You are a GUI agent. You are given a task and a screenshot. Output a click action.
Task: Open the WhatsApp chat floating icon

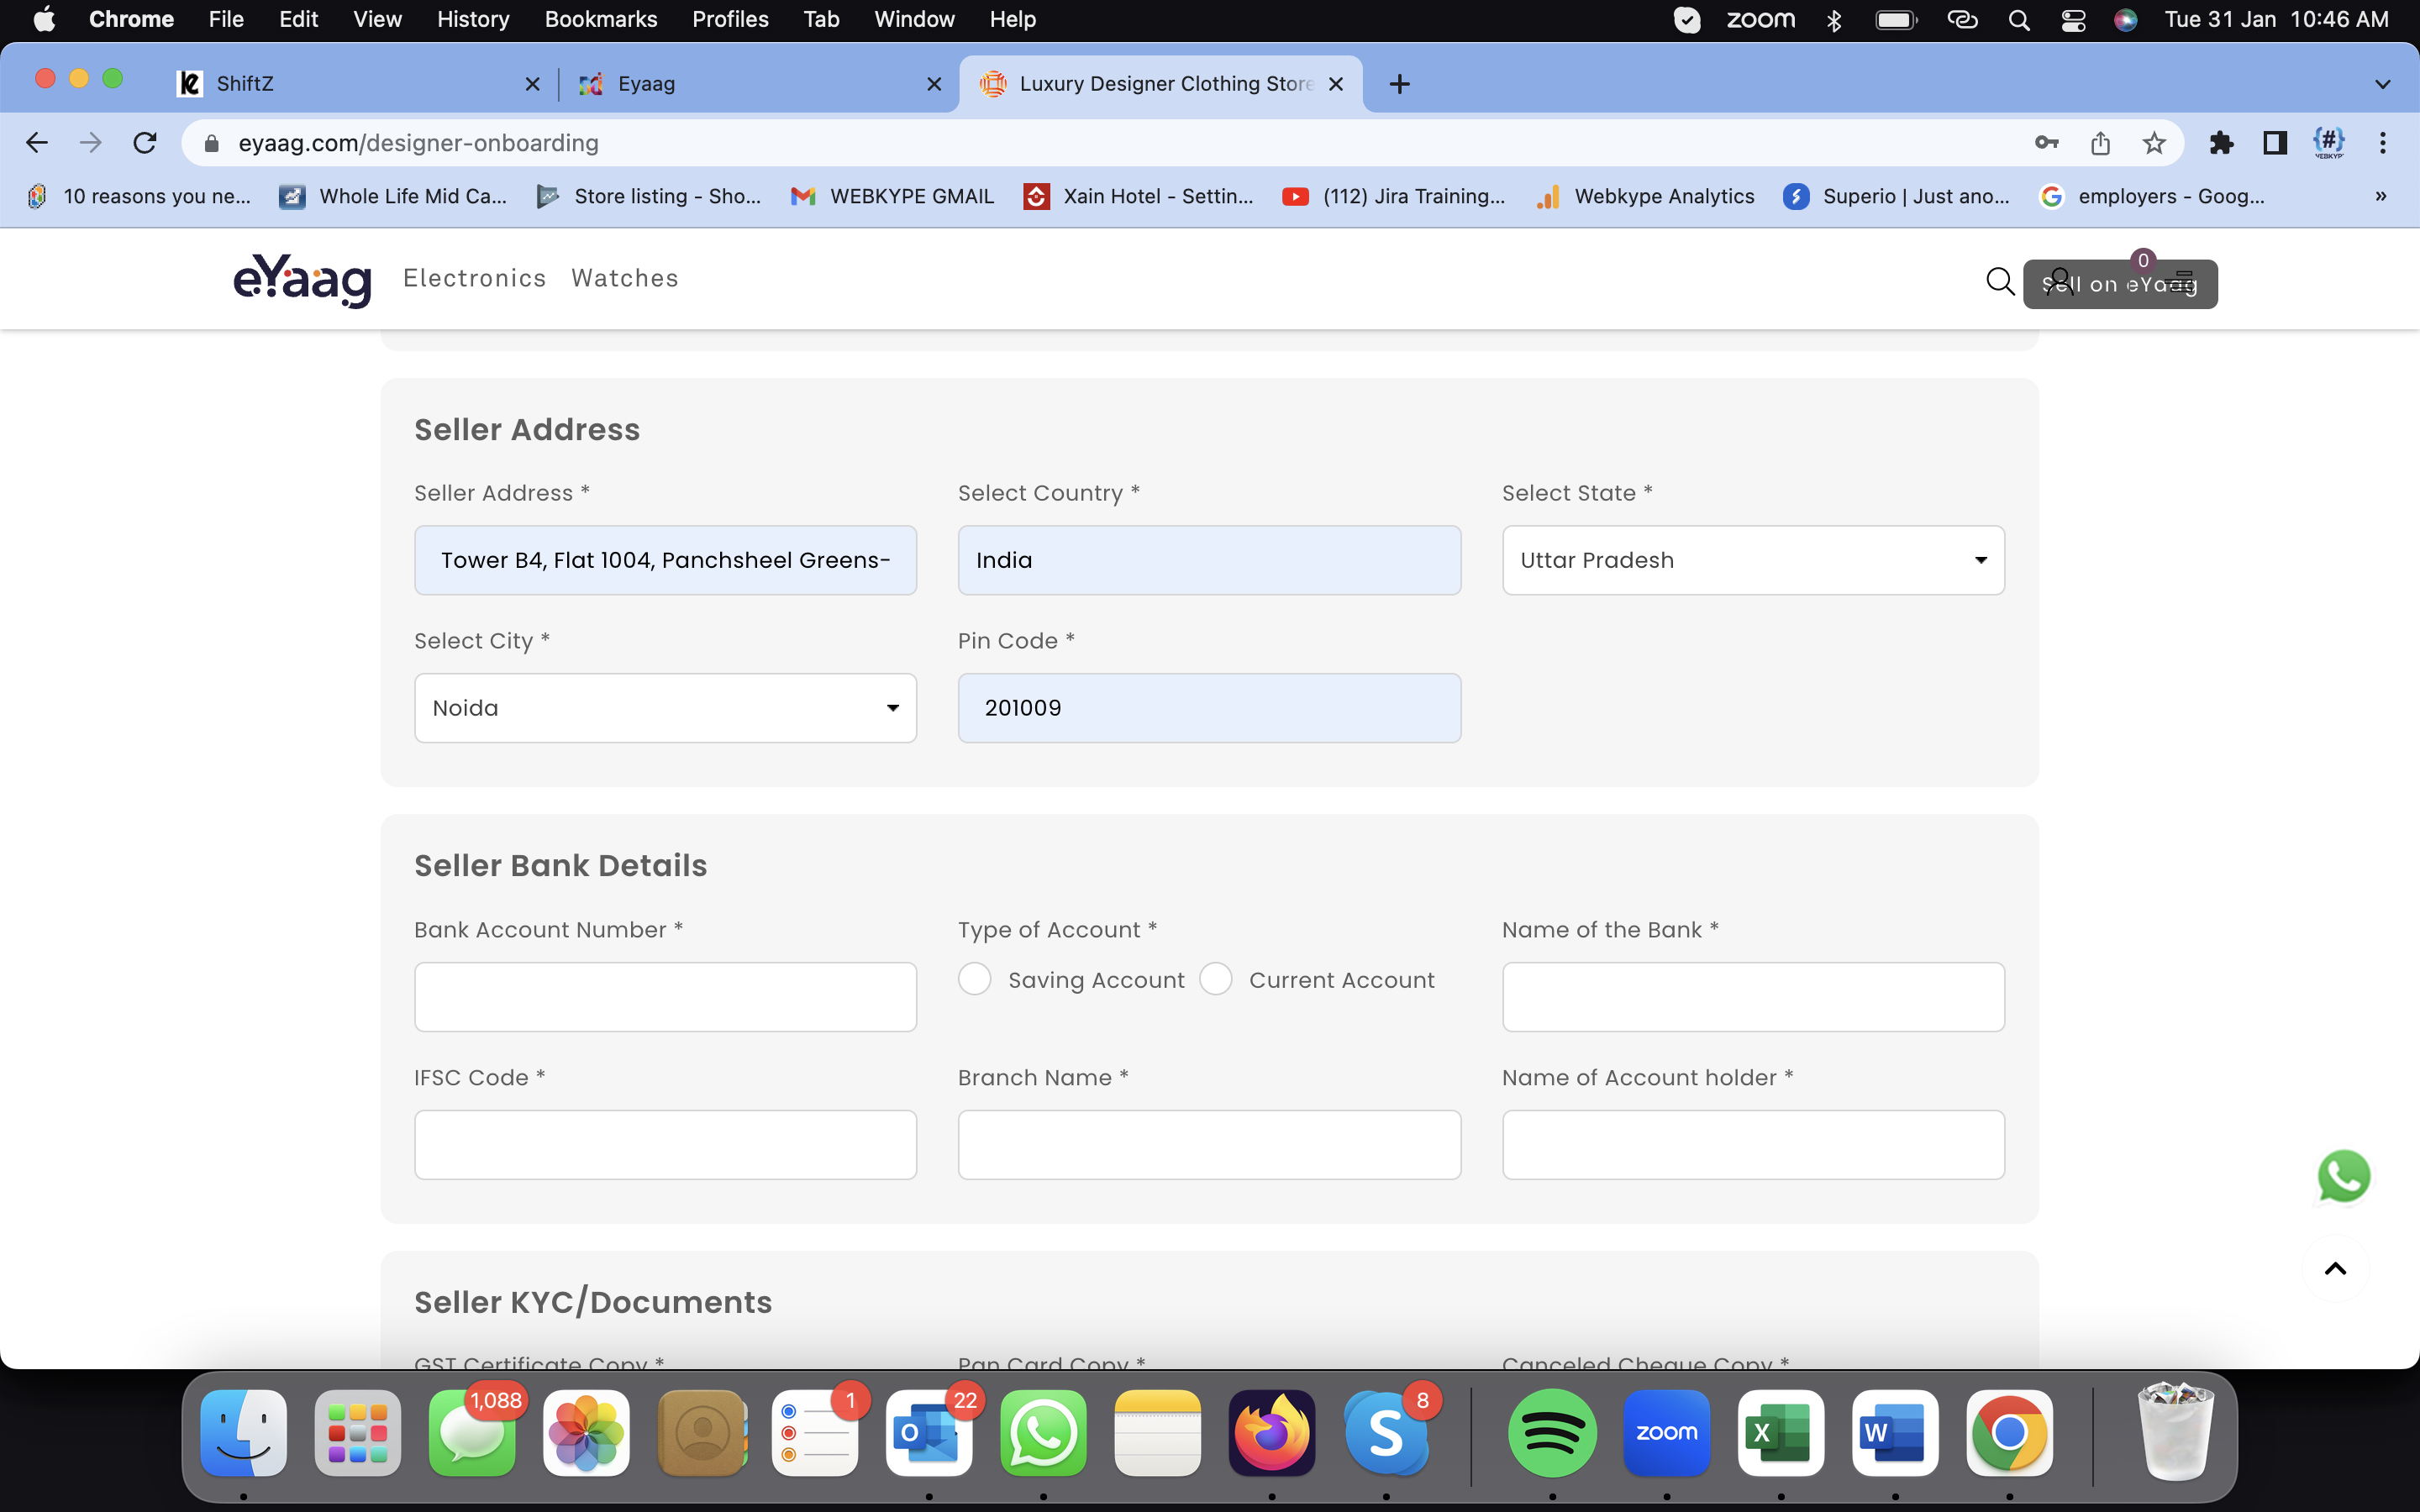(x=2343, y=1176)
